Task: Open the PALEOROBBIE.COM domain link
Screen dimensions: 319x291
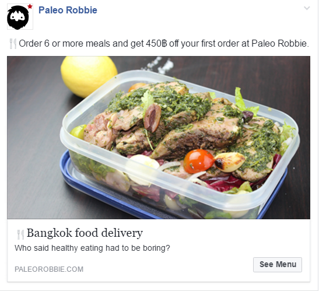Action: [49, 269]
